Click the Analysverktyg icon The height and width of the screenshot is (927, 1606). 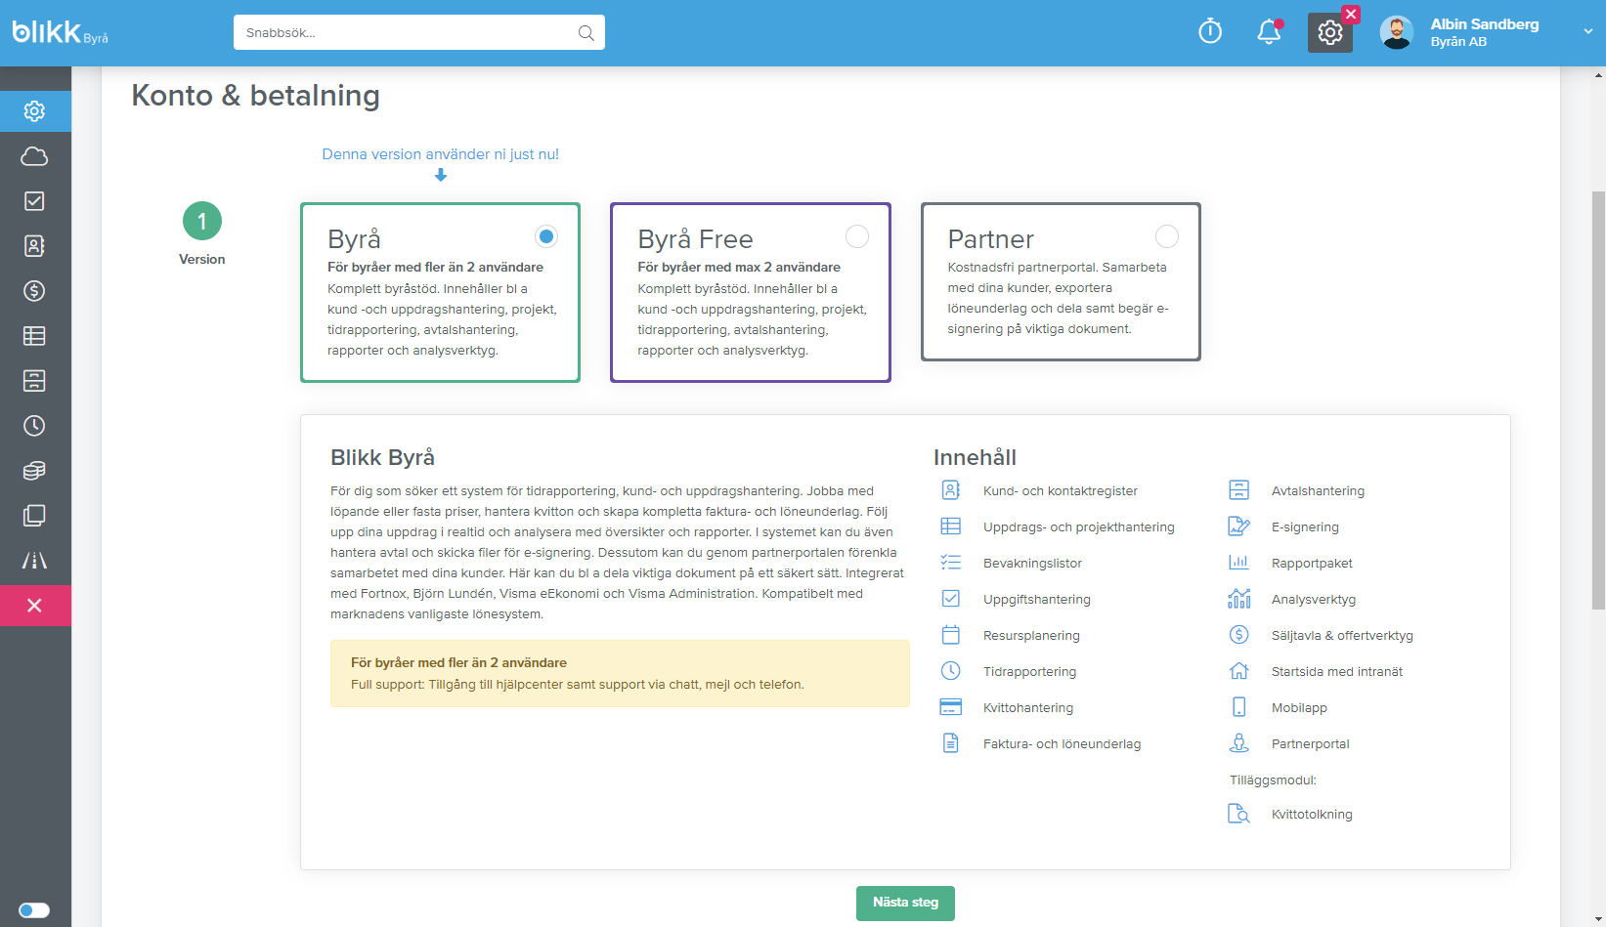tap(1238, 599)
